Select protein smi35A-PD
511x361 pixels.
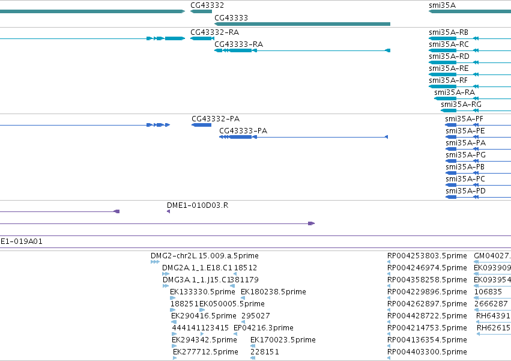click(466, 191)
